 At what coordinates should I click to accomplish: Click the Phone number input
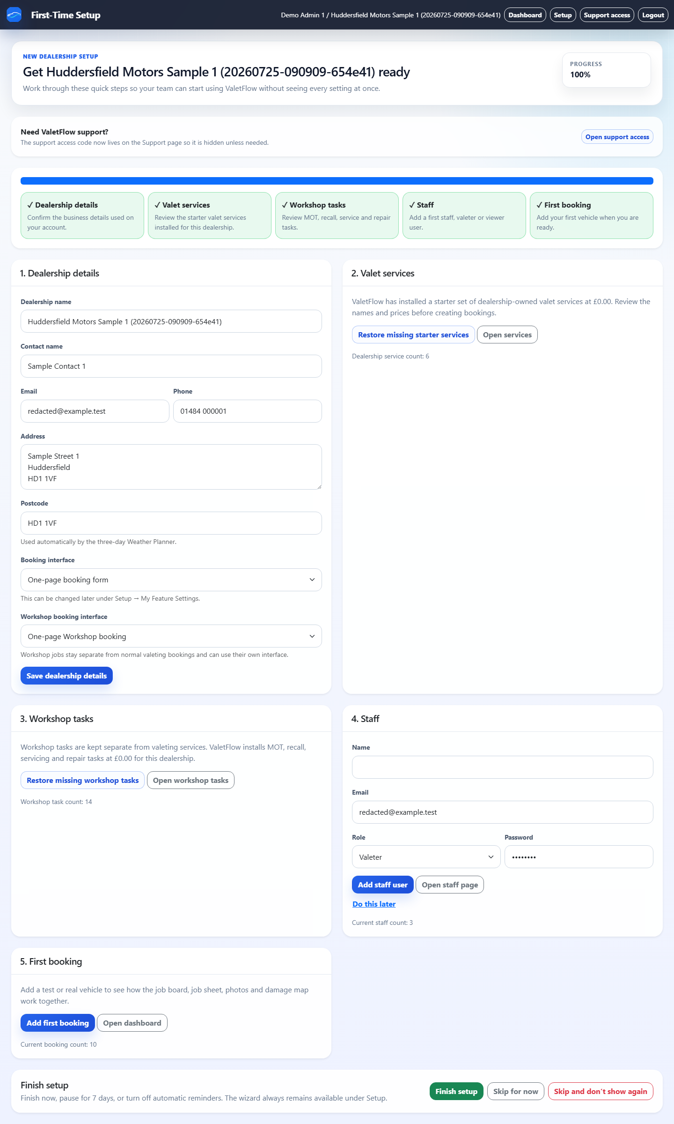tap(248, 411)
